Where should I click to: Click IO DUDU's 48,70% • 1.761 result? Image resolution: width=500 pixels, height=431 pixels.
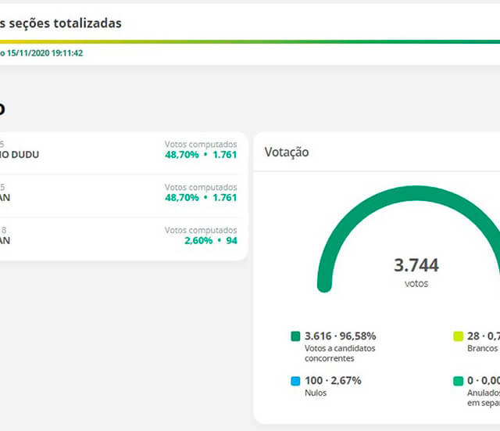tap(199, 155)
